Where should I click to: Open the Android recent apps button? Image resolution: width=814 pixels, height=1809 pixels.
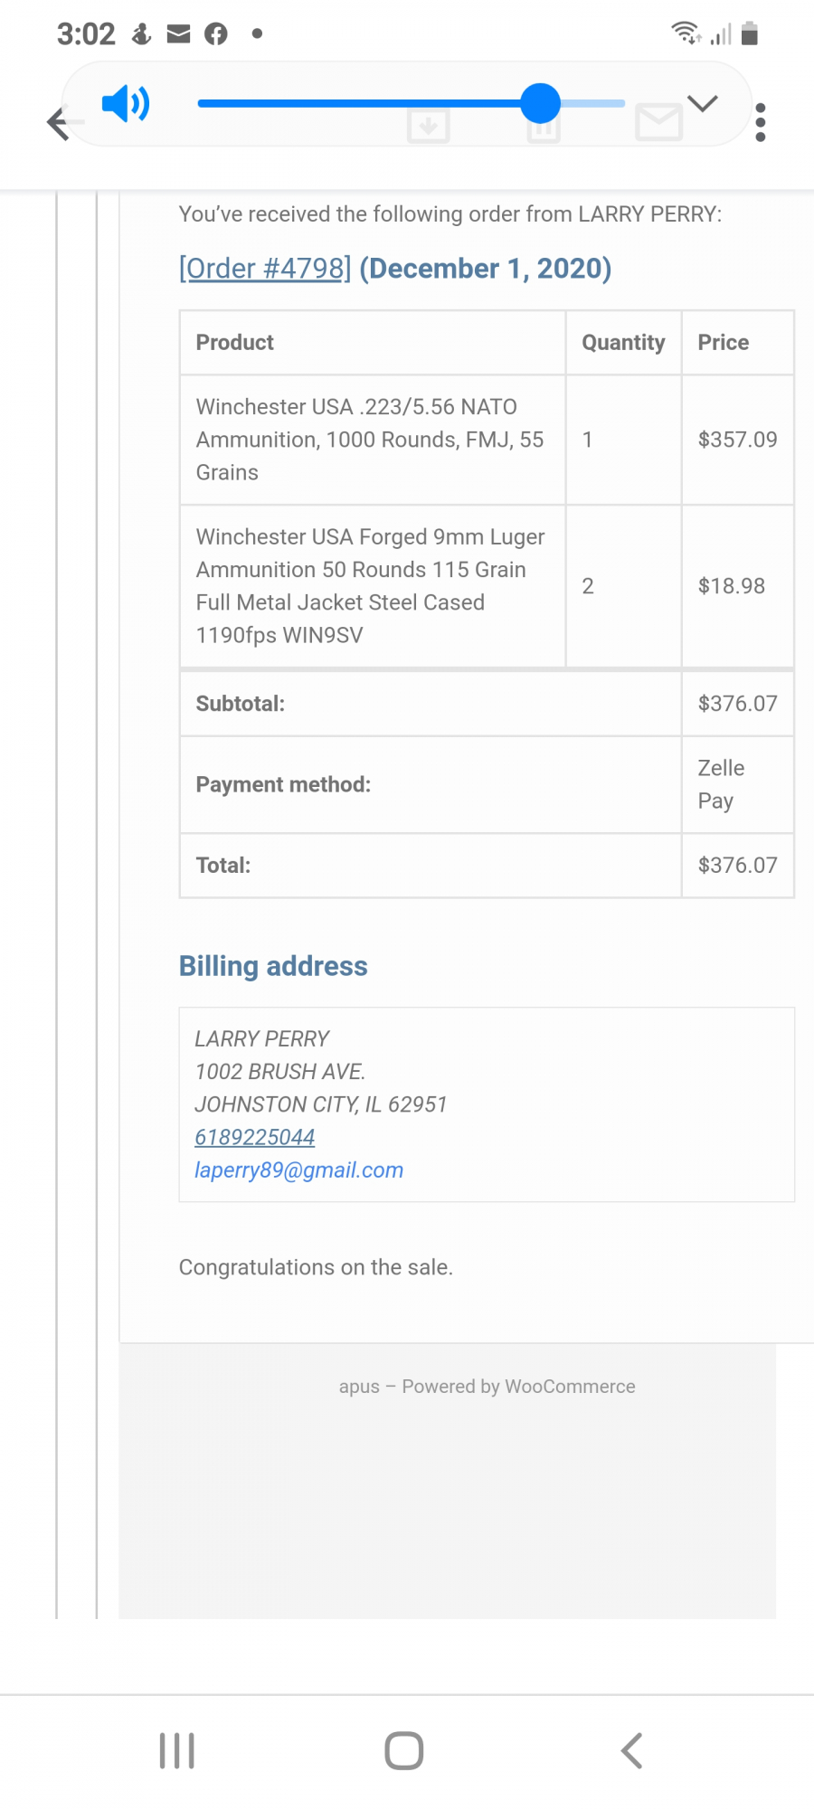(x=177, y=1750)
